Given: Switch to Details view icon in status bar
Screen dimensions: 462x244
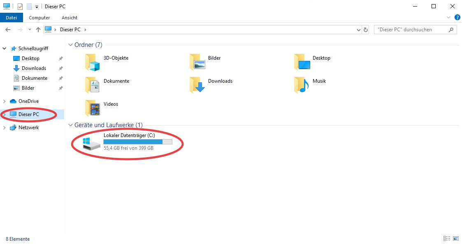Looking at the screenshot, I should (447, 238).
